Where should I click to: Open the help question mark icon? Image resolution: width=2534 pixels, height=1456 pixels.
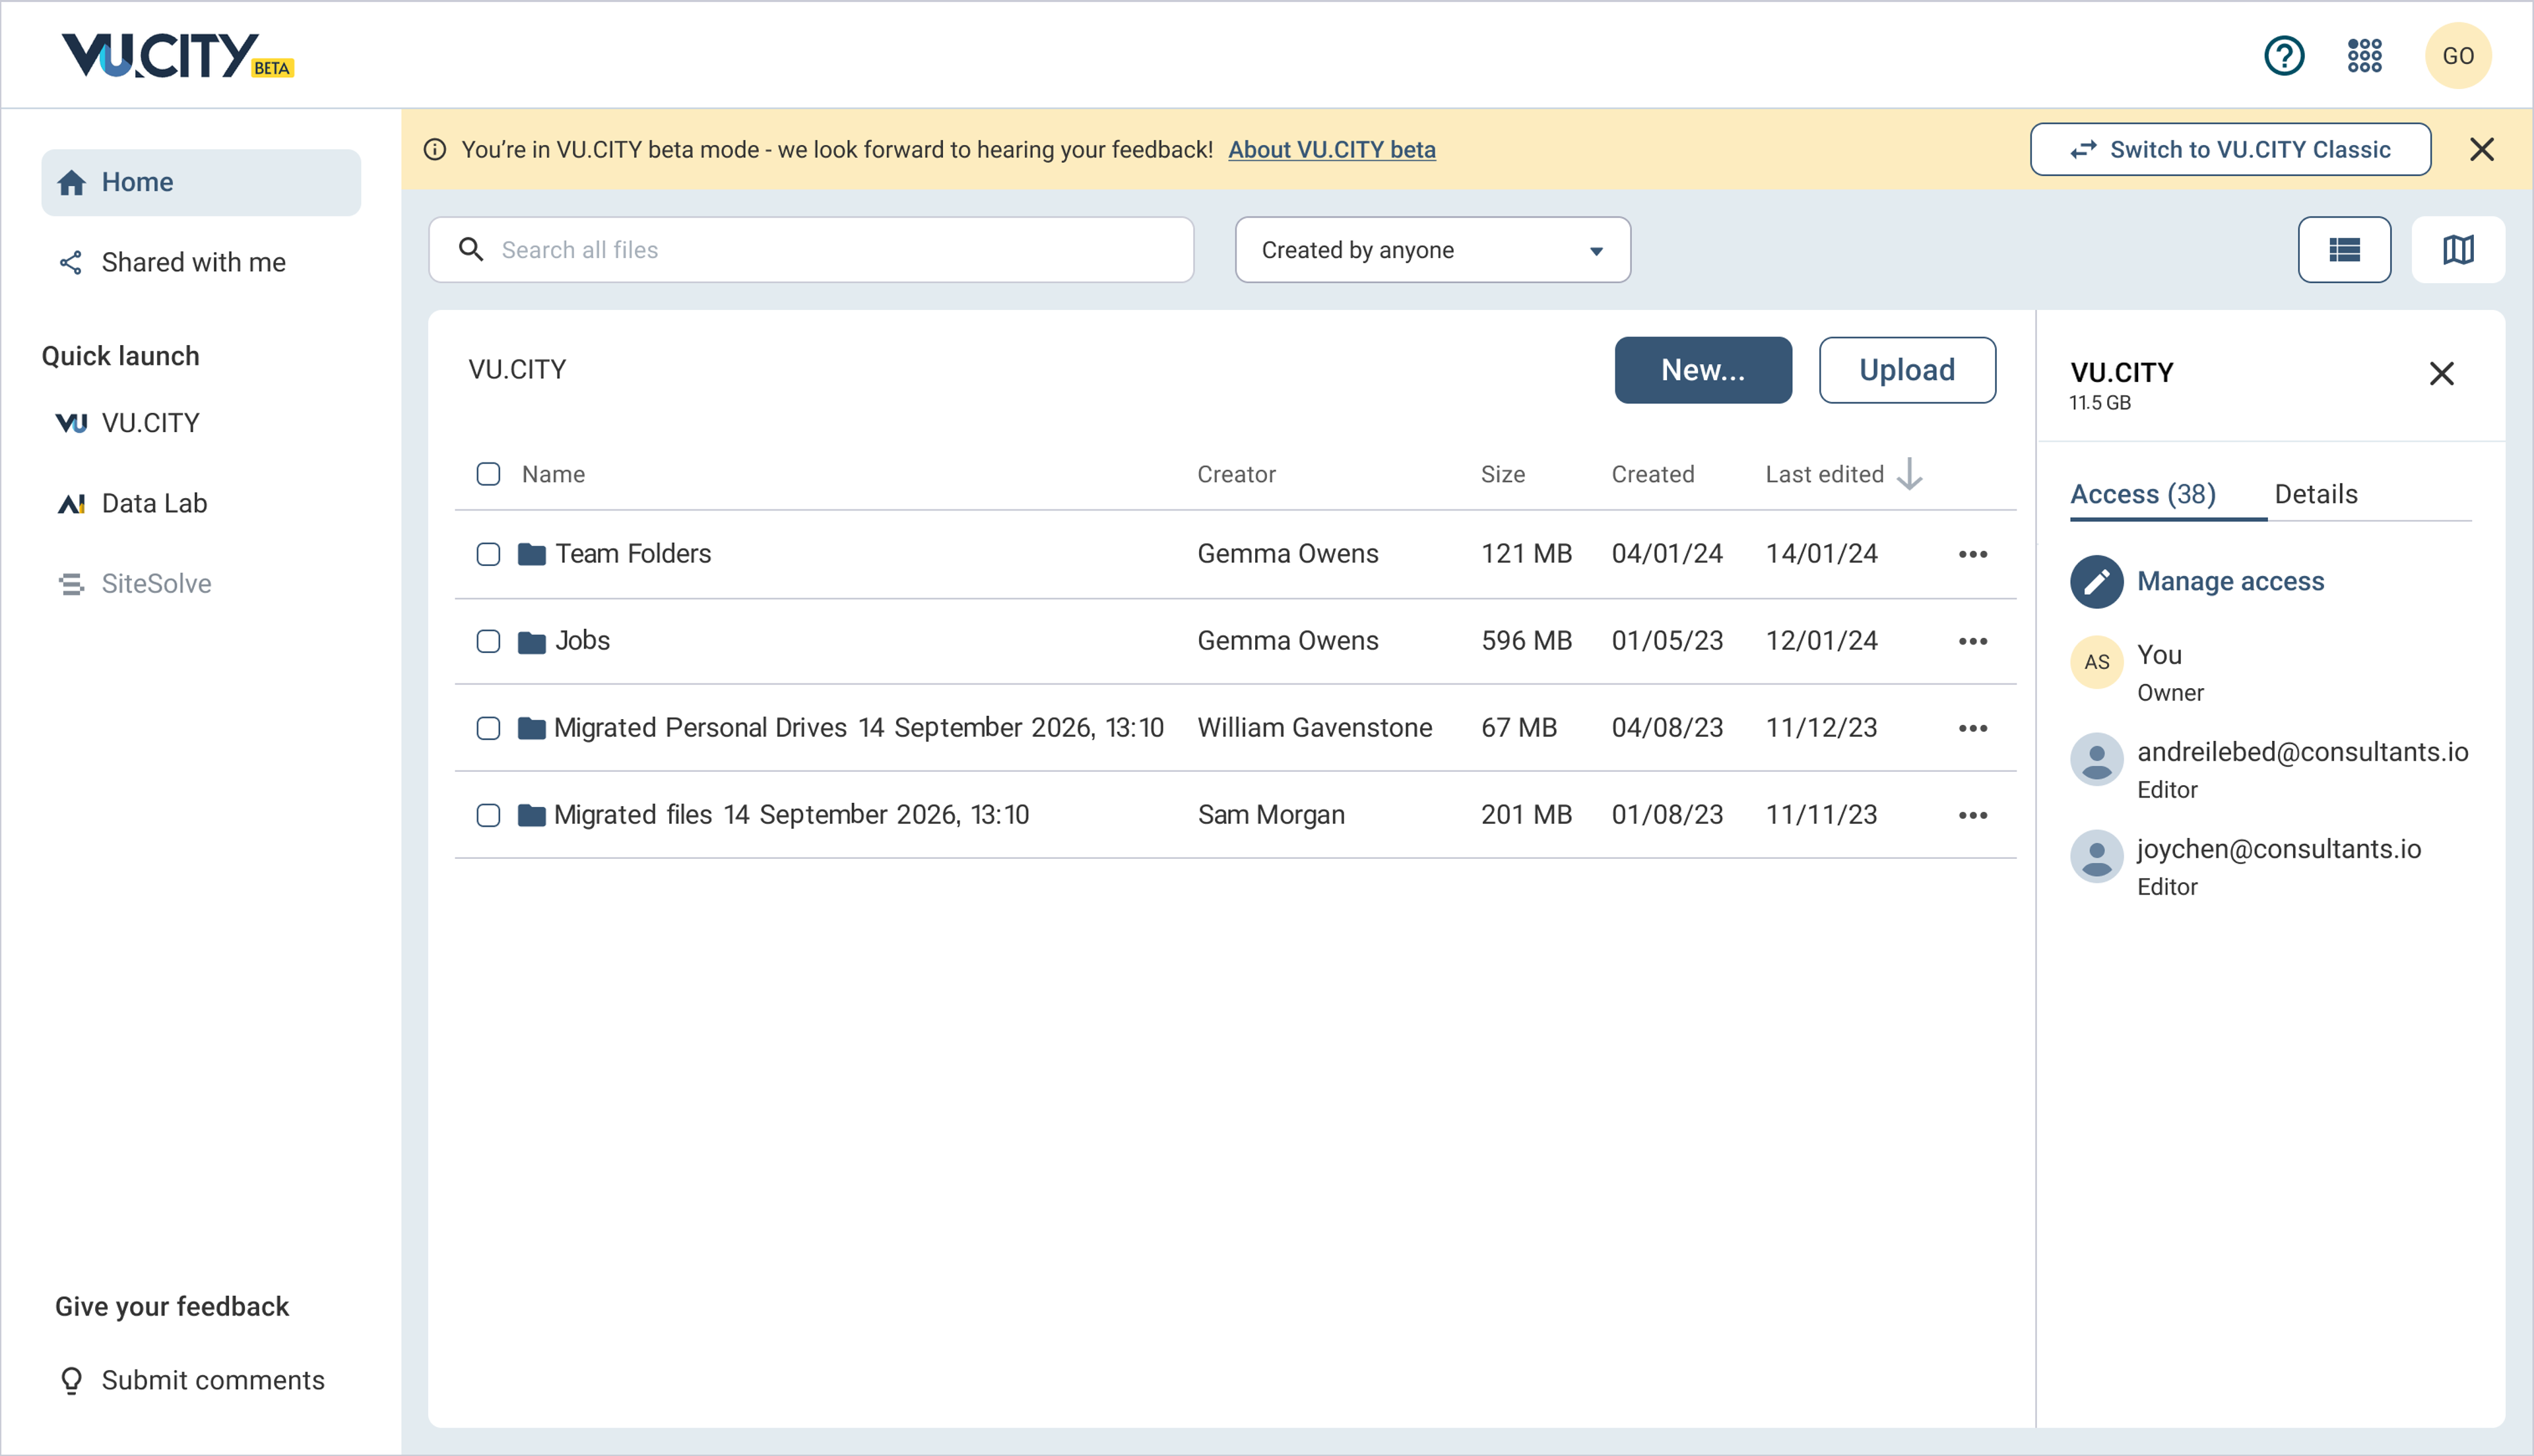click(x=2284, y=56)
